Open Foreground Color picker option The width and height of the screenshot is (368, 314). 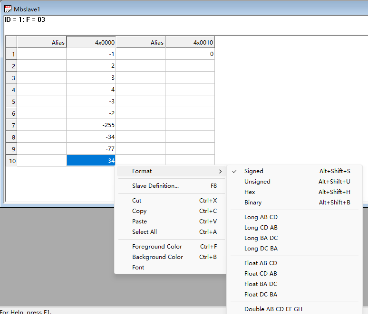[x=157, y=247]
